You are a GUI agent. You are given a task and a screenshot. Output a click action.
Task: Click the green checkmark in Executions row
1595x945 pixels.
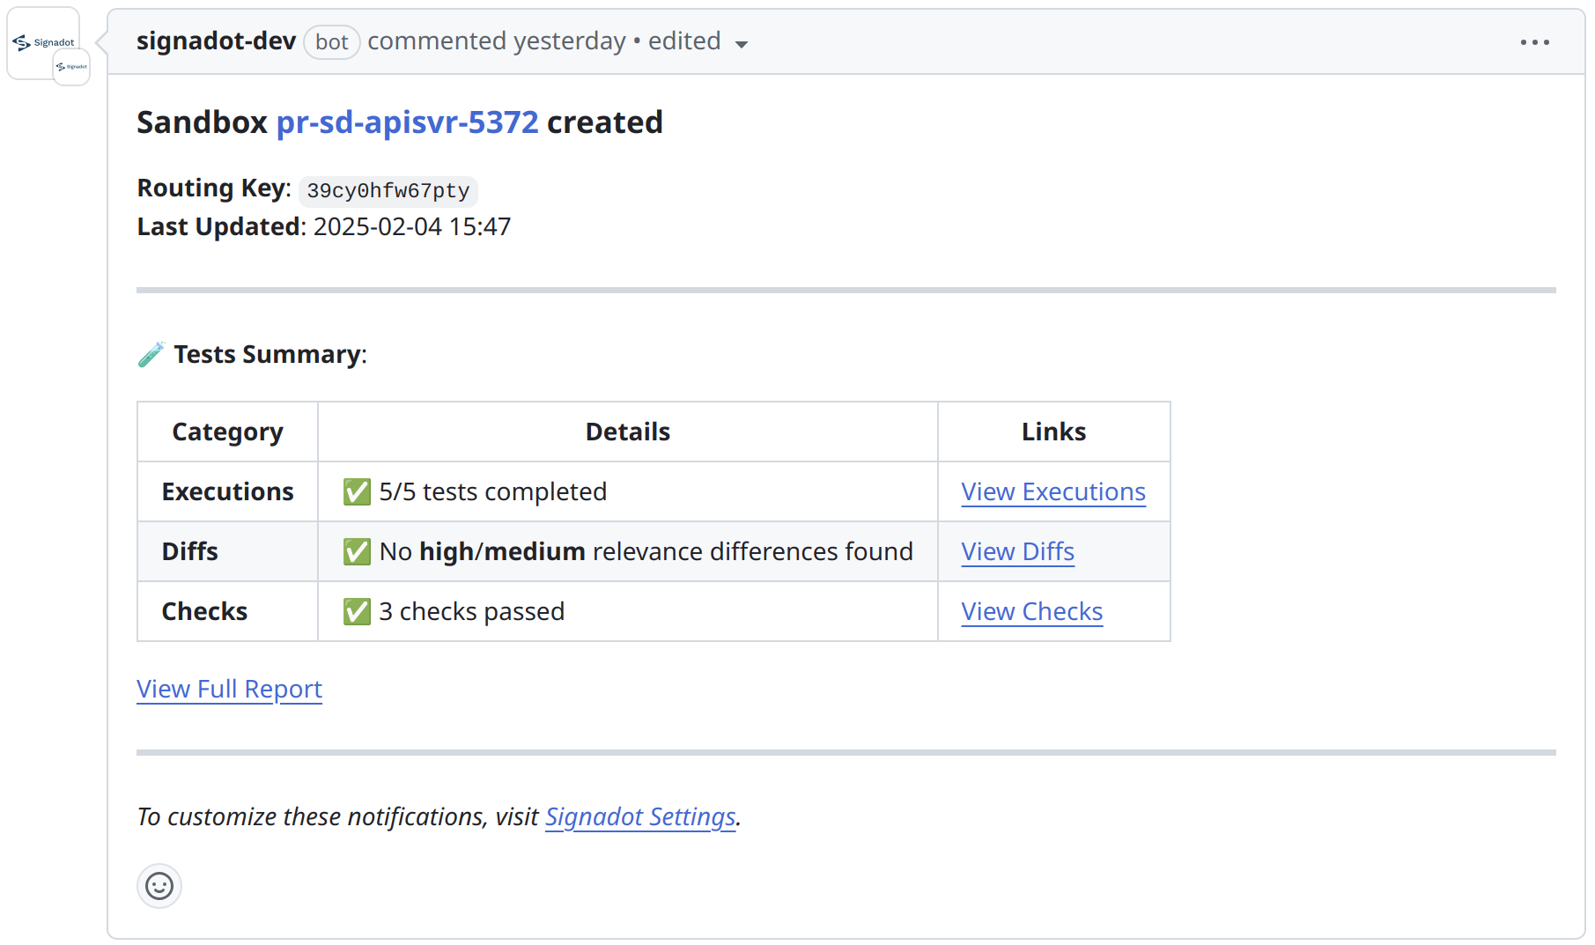(x=357, y=491)
